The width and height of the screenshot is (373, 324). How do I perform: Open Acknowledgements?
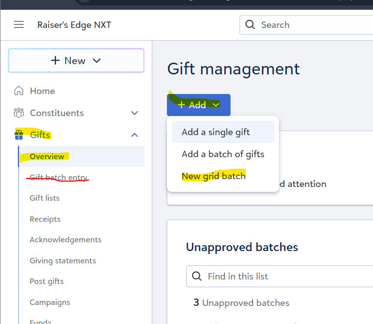[66, 239]
